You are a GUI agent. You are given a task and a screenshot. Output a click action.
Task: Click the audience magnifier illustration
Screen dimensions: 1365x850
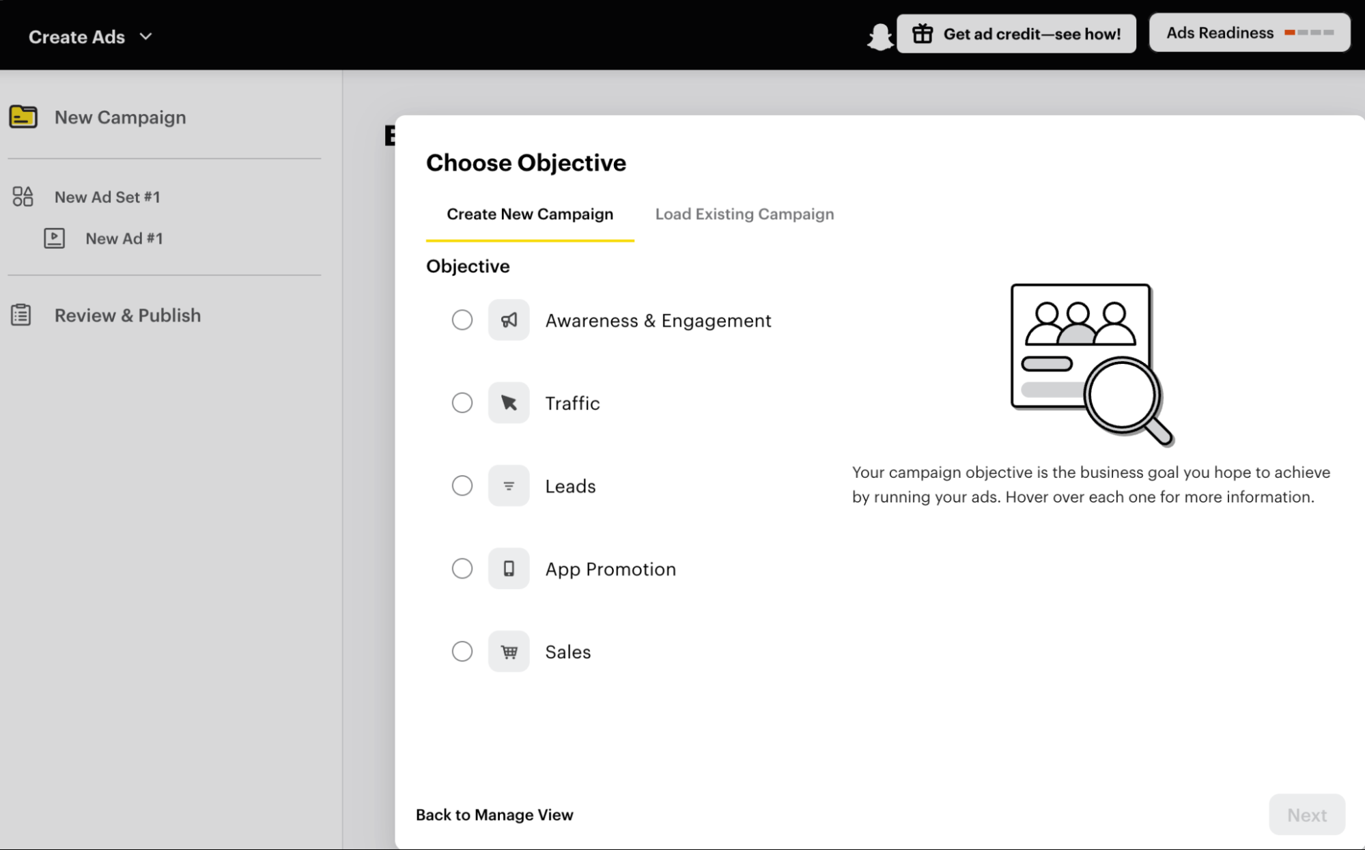point(1092,365)
